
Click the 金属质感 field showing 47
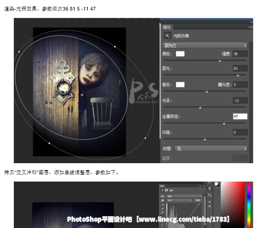coord(240,116)
